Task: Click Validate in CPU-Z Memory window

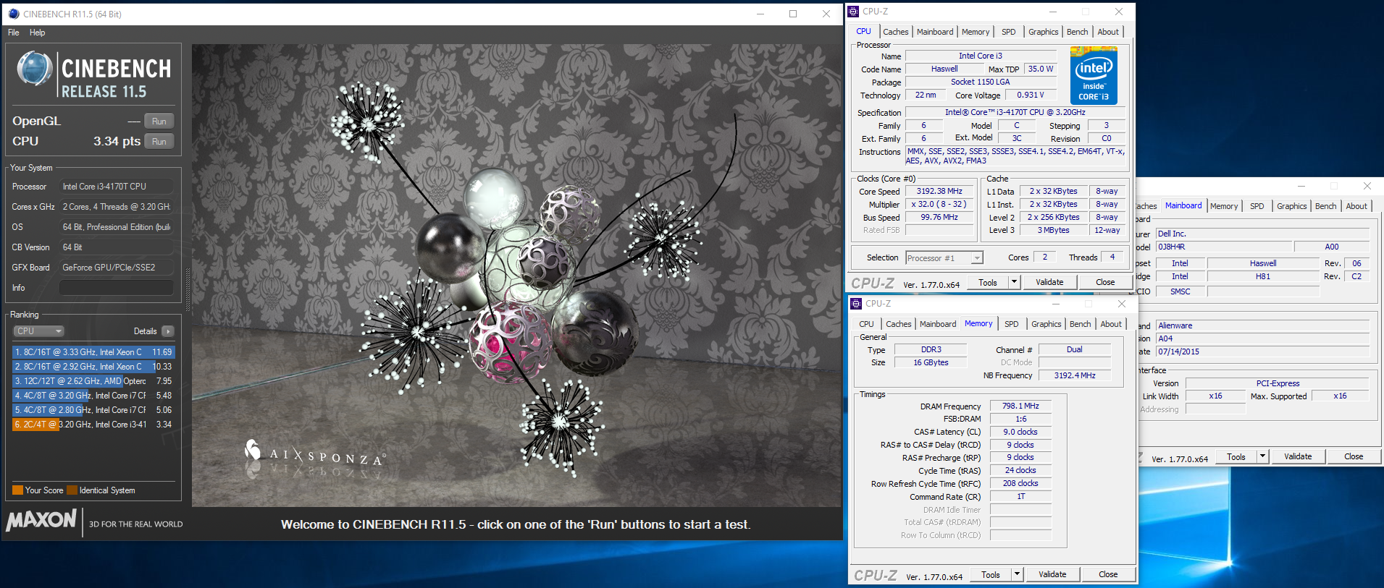Action: [x=1052, y=575]
